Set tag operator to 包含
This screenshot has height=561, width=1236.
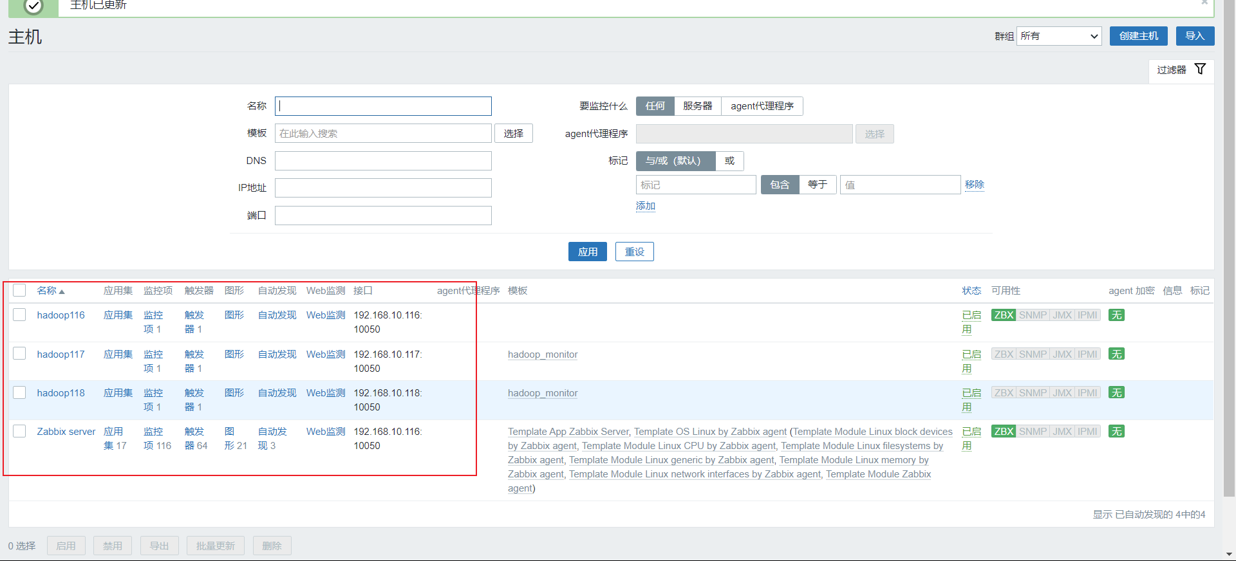coord(780,185)
